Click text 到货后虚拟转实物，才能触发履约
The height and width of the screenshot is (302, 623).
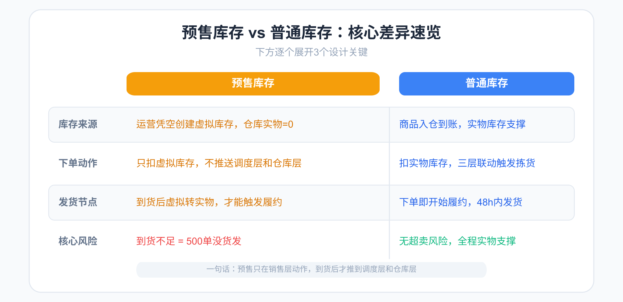(x=209, y=202)
